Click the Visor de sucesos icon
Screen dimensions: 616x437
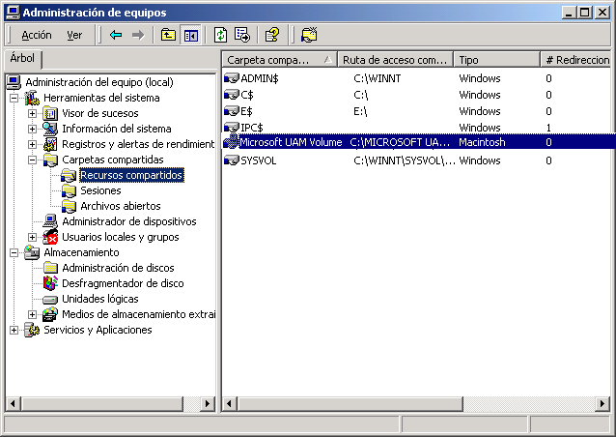coord(50,114)
